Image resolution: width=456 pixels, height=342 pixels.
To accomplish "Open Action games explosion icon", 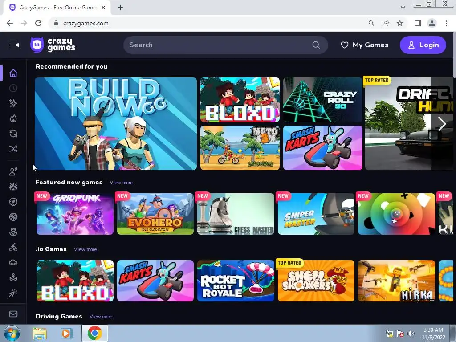I will coord(13,187).
